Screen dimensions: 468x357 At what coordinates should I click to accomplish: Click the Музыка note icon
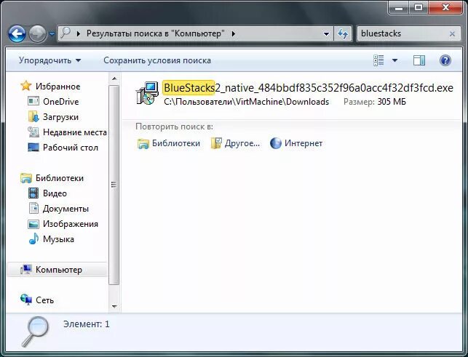pyautogui.click(x=33, y=238)
